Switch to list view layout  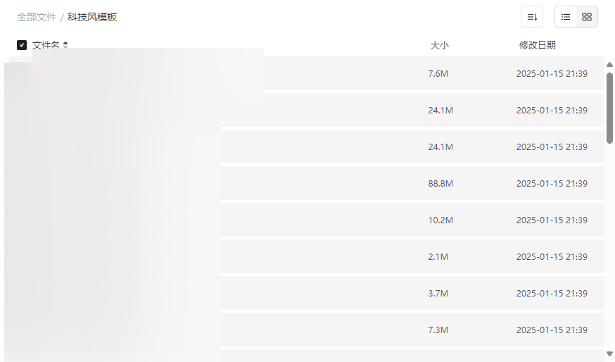[x=566, y=17]
